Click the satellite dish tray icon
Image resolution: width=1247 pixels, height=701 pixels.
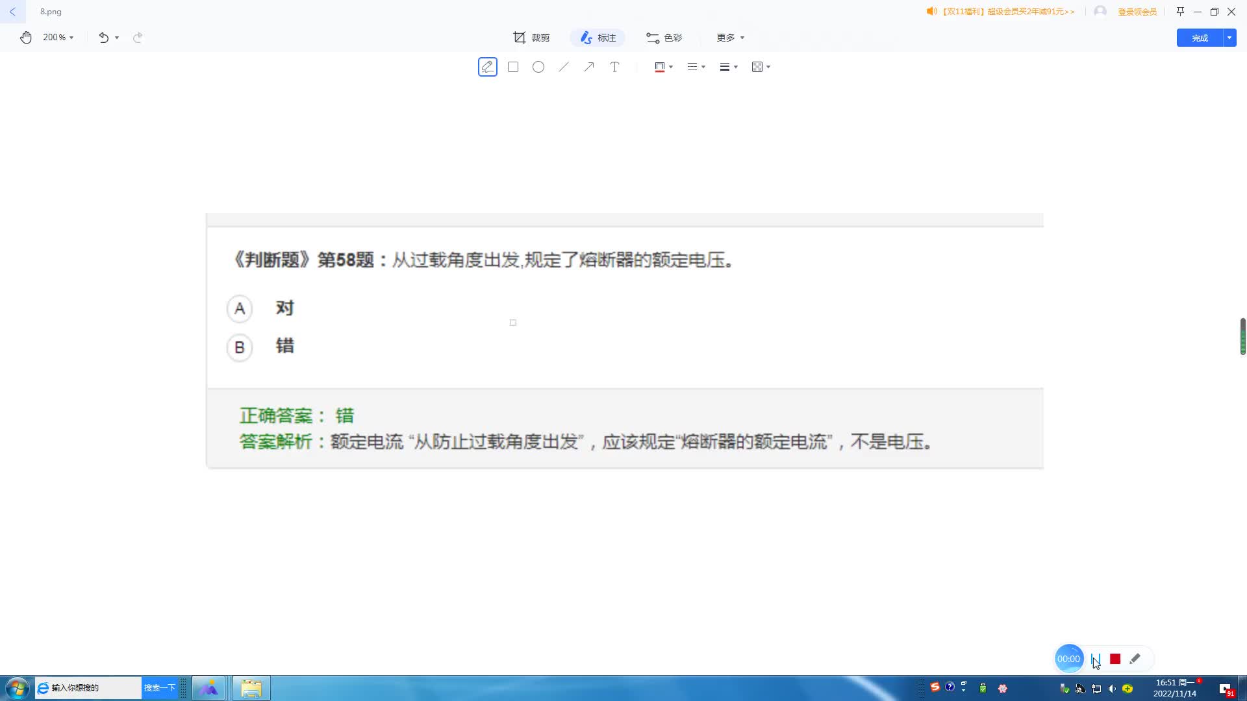coord(1081,689)
